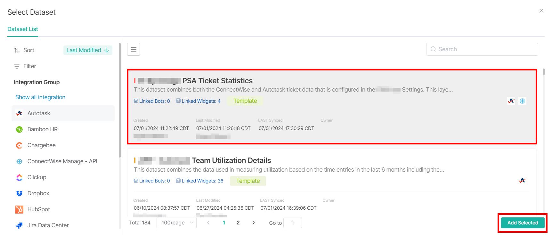552x235 pixels.
Task: Click the sort arrows icon beside Sort
Action: [17, 50]
